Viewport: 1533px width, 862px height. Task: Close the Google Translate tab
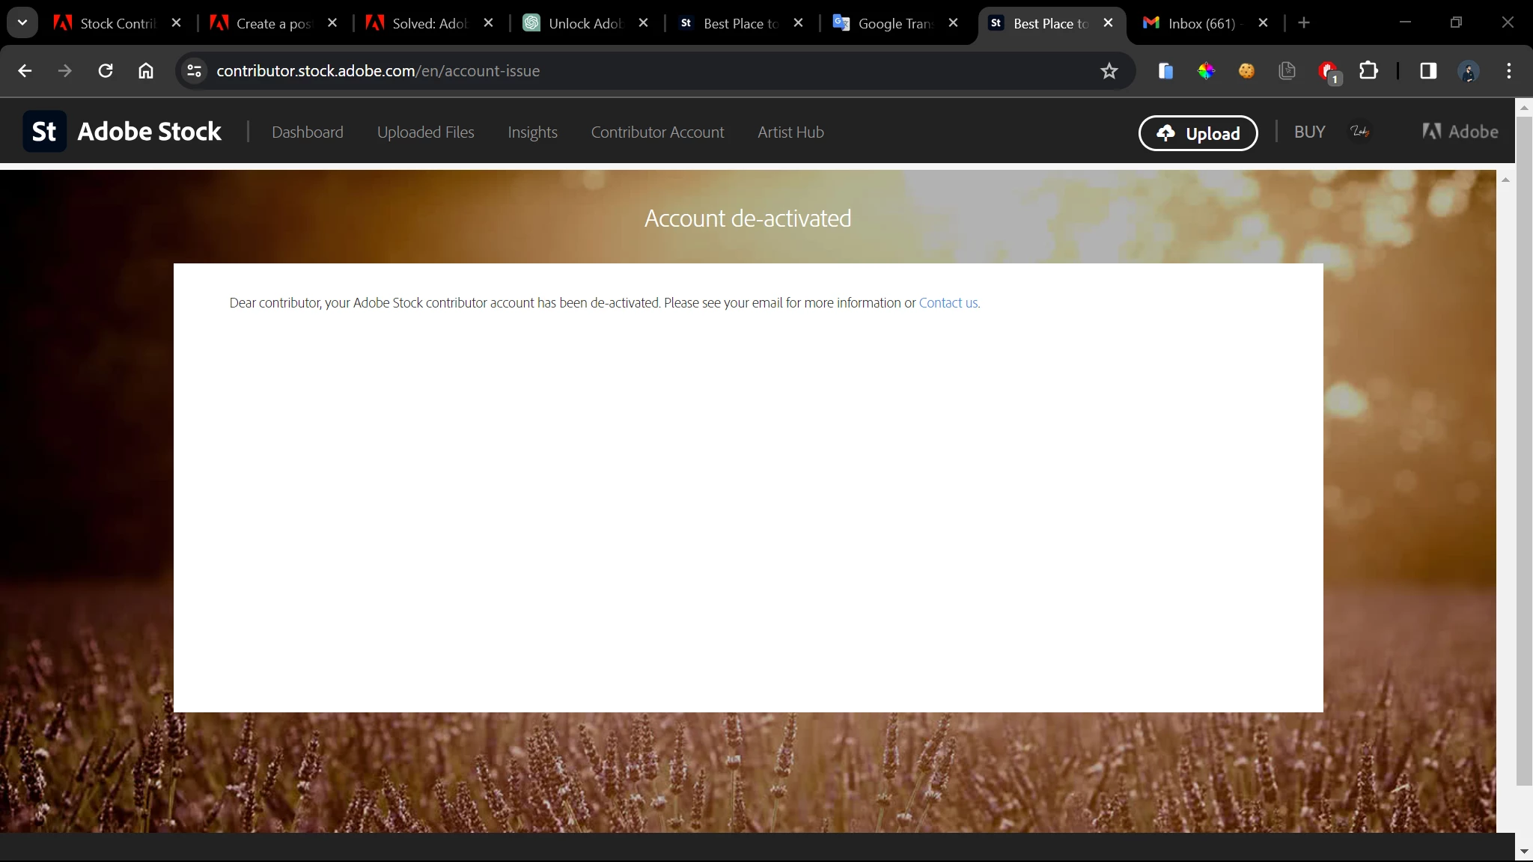[x=953, y=23]
